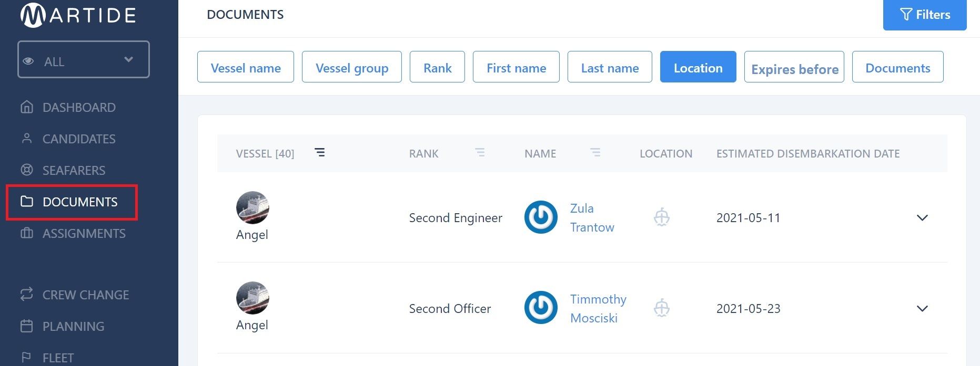The image size is (980, 366).
Task: Click the Crew Change arrows icon
Action: (x=26, y=294)
